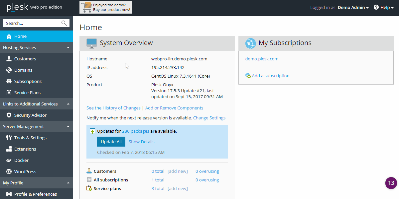
Task: Click the System Overview monitor icon
Action: click(92, 43)
